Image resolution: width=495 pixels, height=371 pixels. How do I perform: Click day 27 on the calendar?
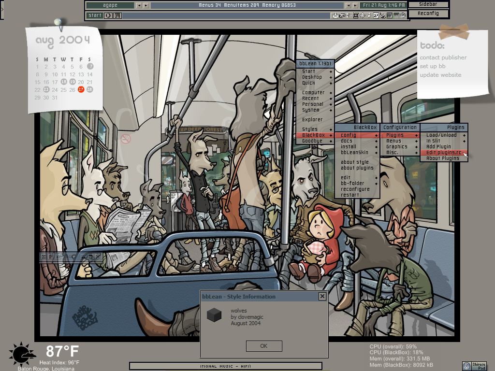tap(81, 89)
